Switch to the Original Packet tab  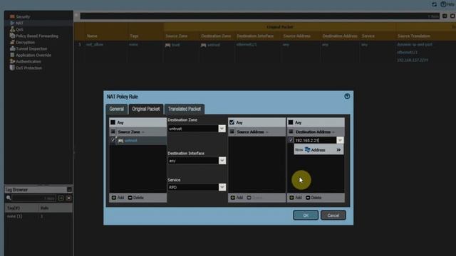point(146,109)
